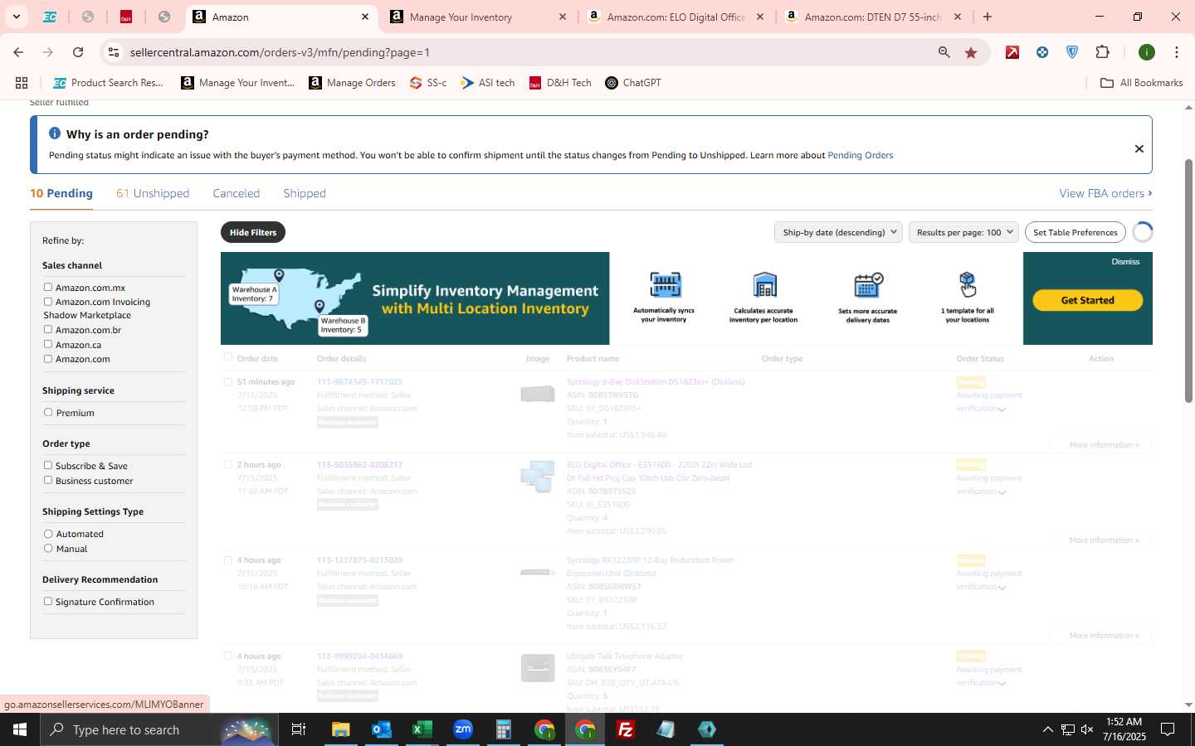The image size is (1195, 746).
Task: Check the Amazon.com.br sales channel
Action: (48, 329)
